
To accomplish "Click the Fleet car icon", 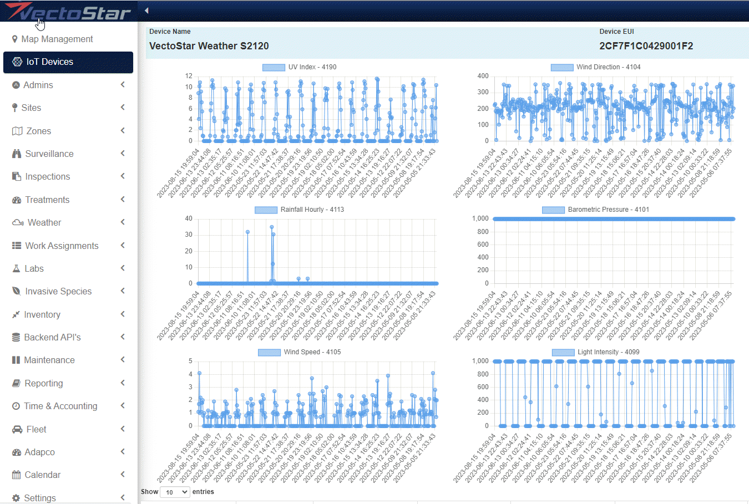I will click(17, 429).
